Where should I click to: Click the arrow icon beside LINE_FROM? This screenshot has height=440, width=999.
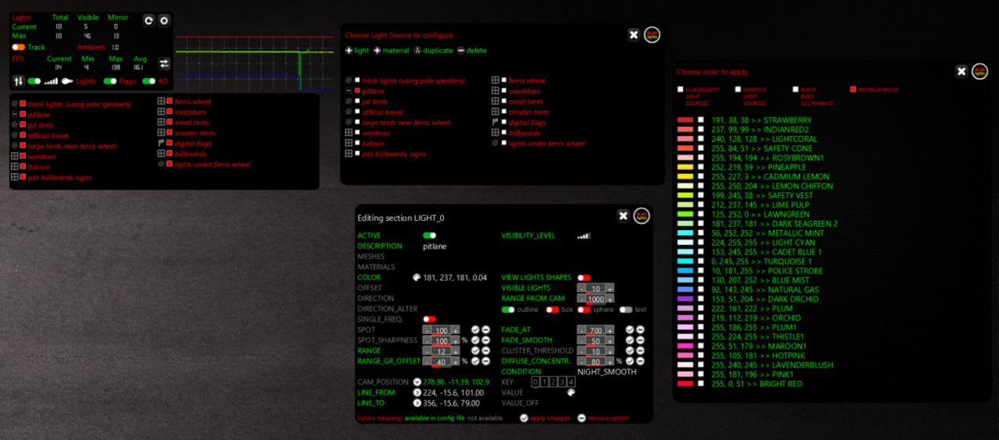[417, 392]
